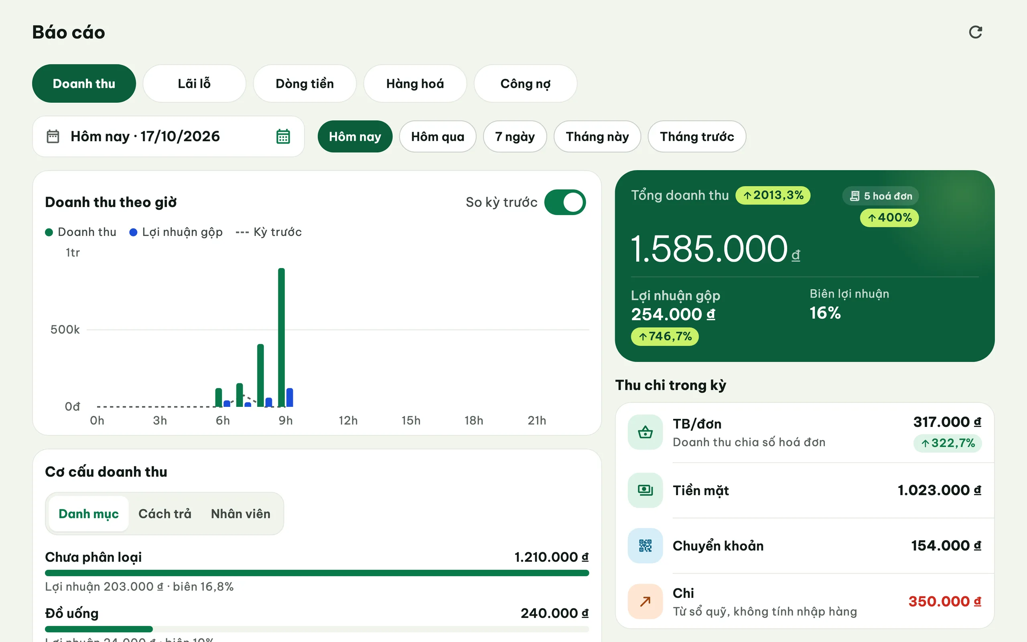
Task: Click the invoice icon in 5 hoá đơn badge
Action: 855,196
